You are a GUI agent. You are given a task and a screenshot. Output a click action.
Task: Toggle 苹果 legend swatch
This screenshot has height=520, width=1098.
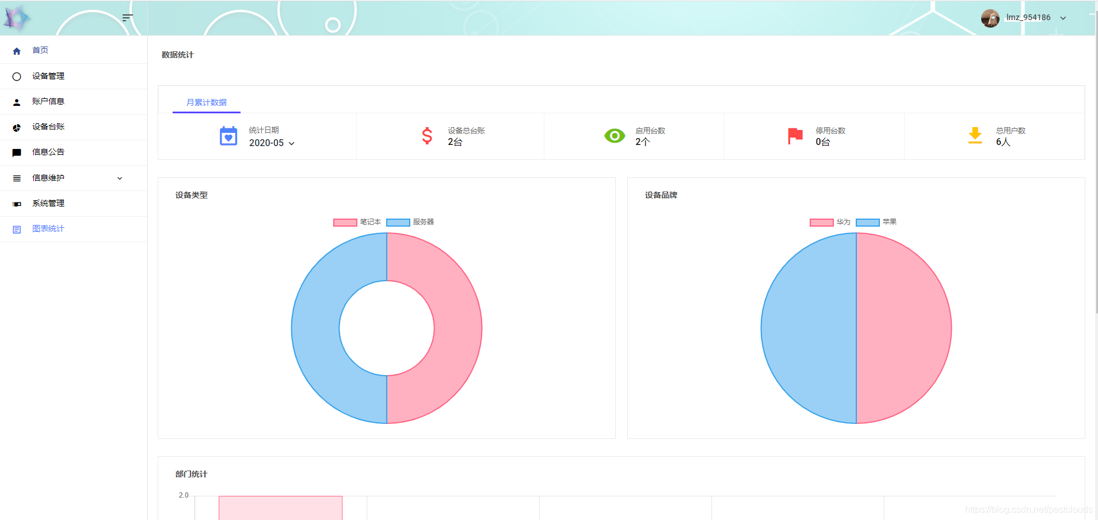tap(868, 223)
